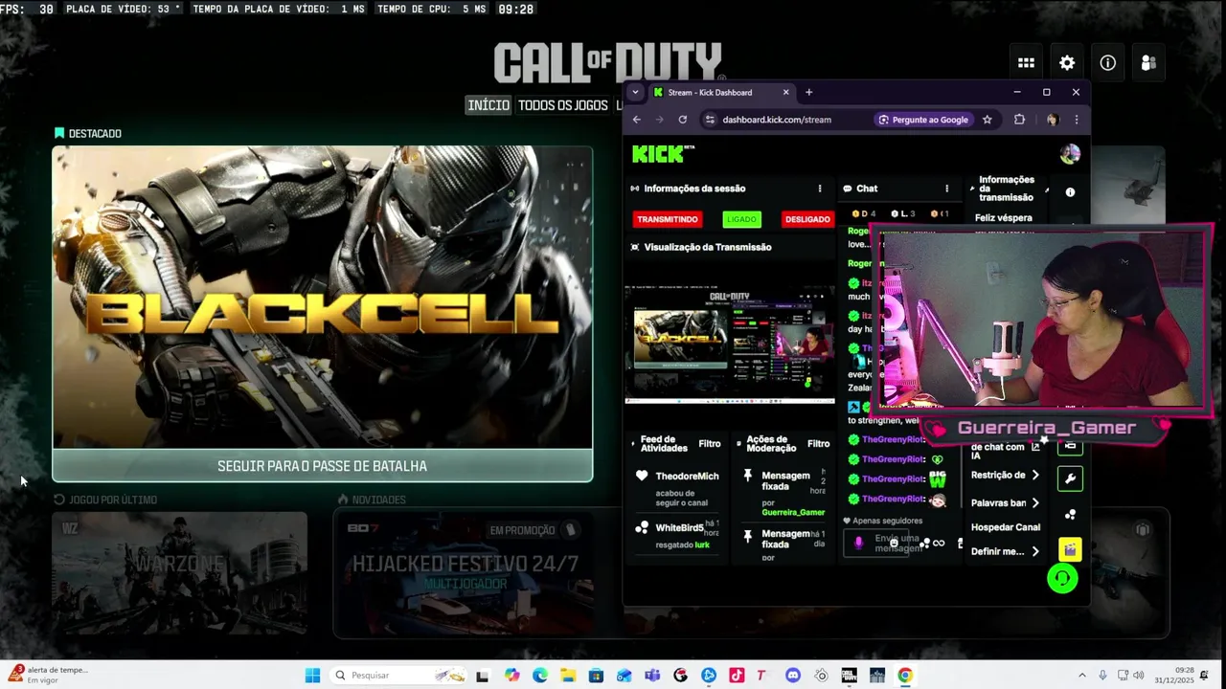Select the Warzone game card

tap(180, 572)
